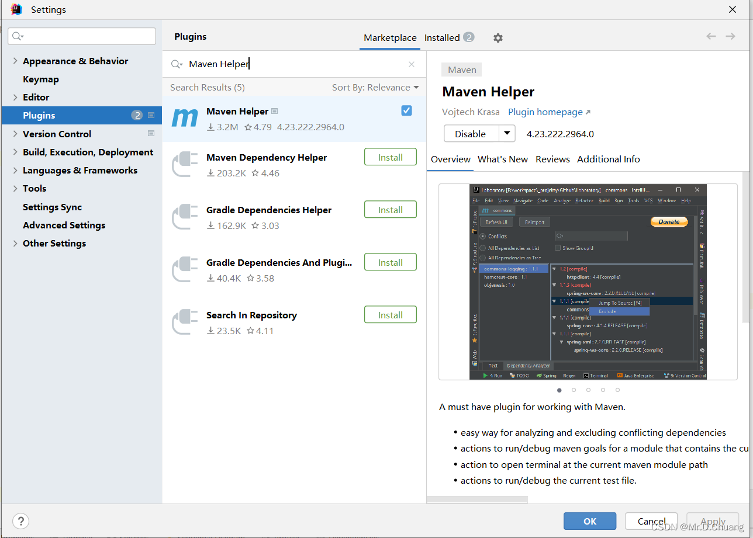Expand Appearance & Behavior settings
Screen dimensions: 753x538
(15, 61)
